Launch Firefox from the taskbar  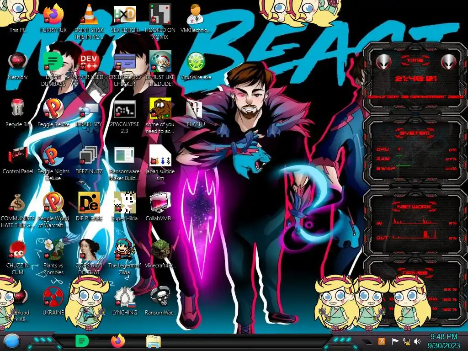coord(118,341)
